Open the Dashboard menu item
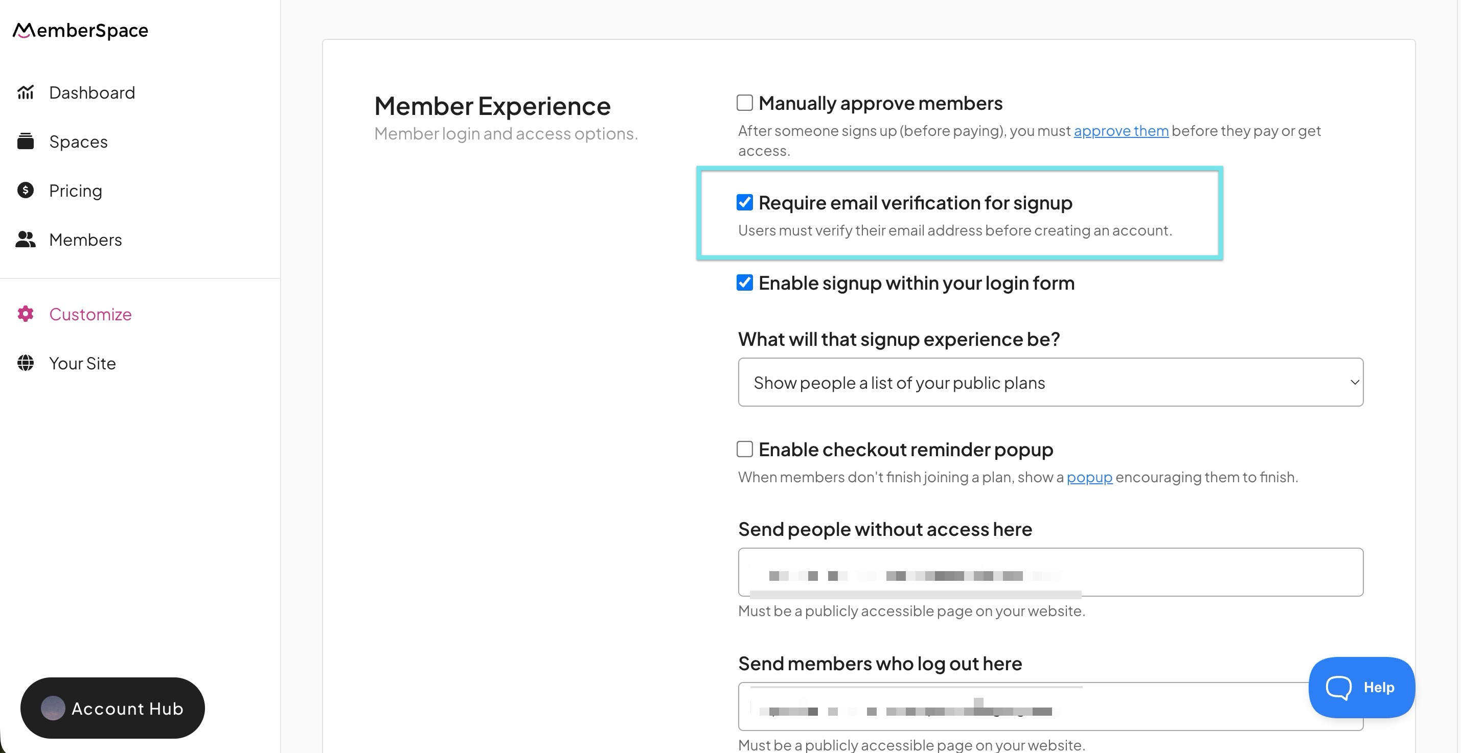The height and width of the screenshot is (753, 1461). coord(92,92)
